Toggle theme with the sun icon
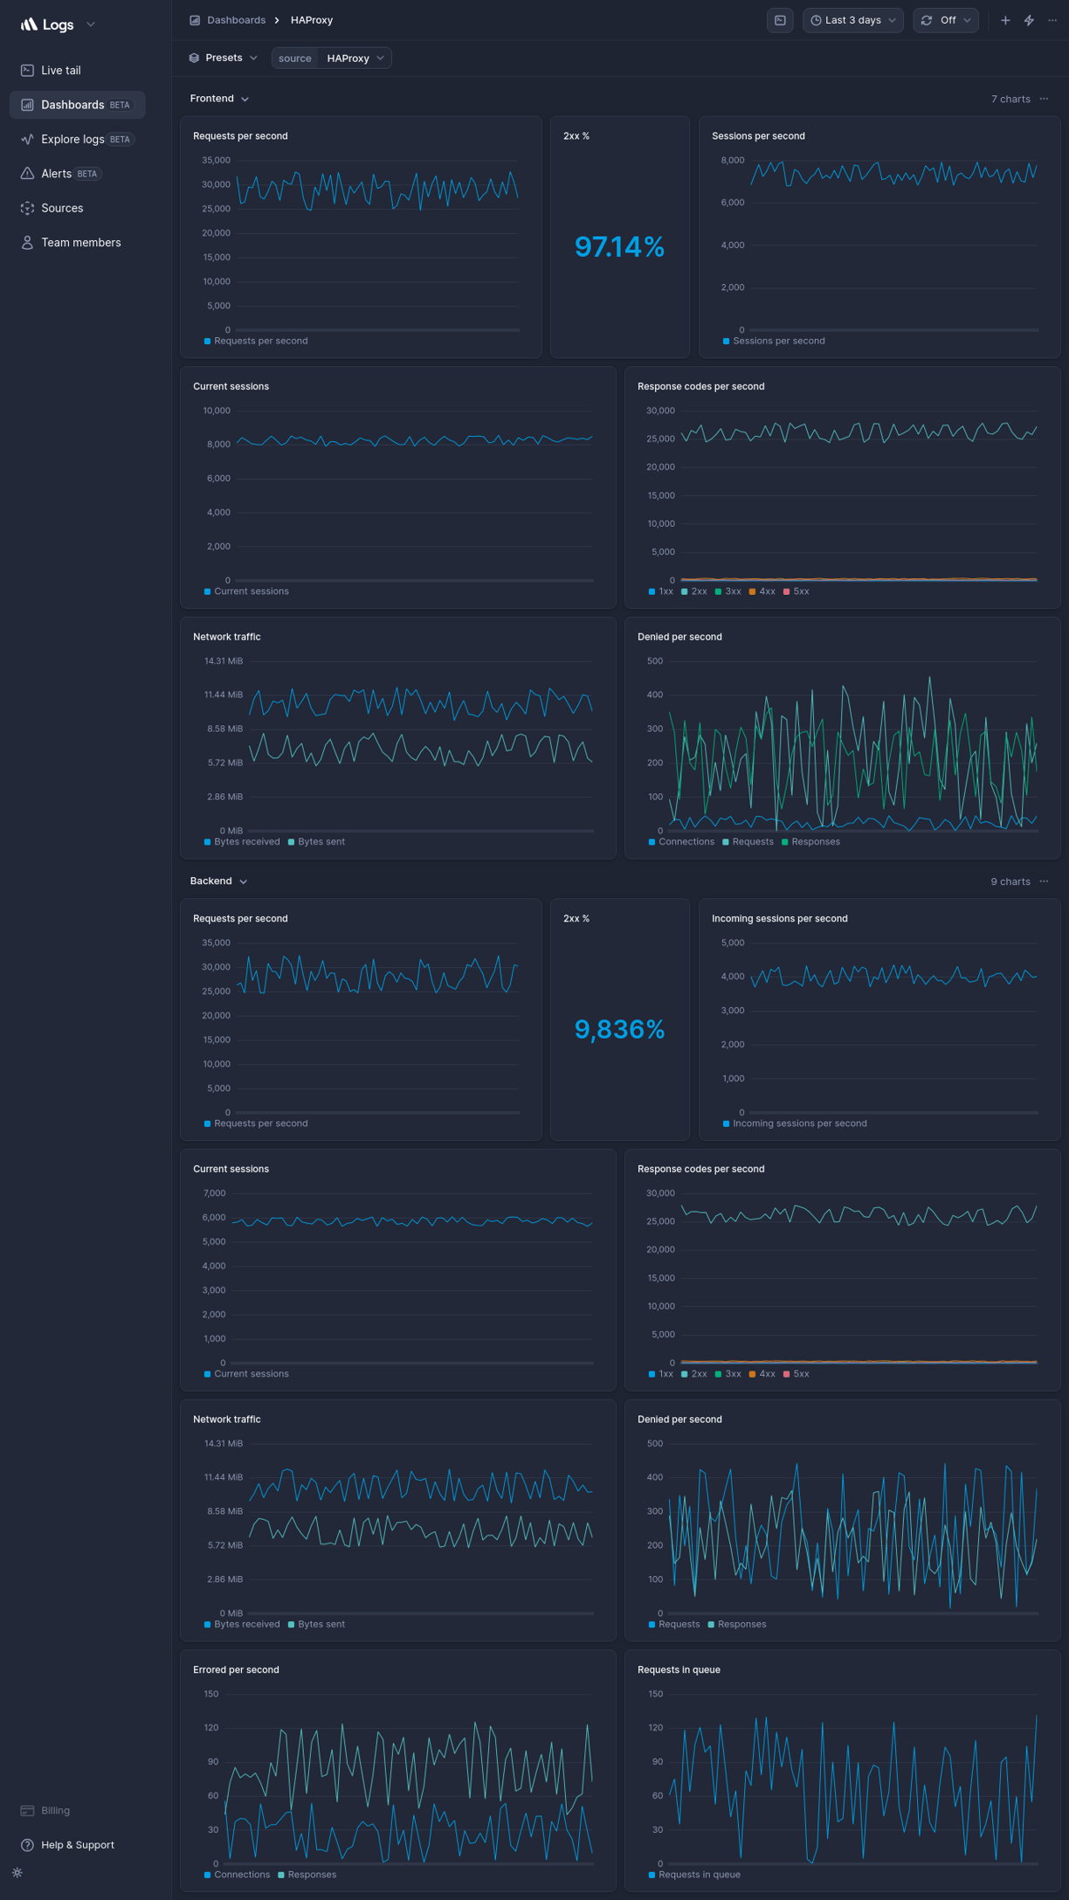The image size is (1069, 1900). [17, 1872]
